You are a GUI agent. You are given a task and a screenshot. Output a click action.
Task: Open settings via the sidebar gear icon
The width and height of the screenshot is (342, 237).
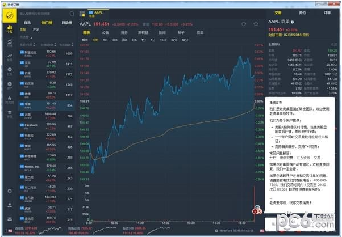pyautogui.click(x=10, y=191)
